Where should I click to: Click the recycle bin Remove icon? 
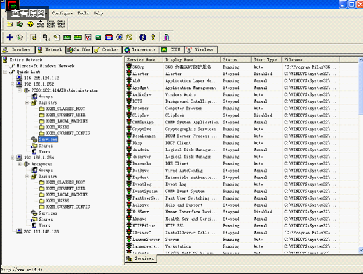pos(20,38)
